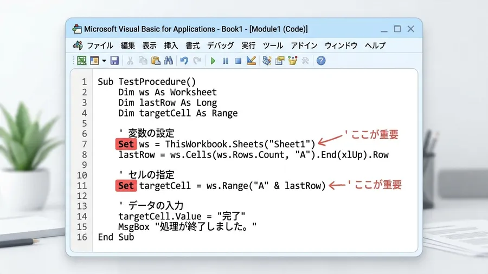Click line number 16 in the gutter
488x274 pixels.
[x=82, y=237]
